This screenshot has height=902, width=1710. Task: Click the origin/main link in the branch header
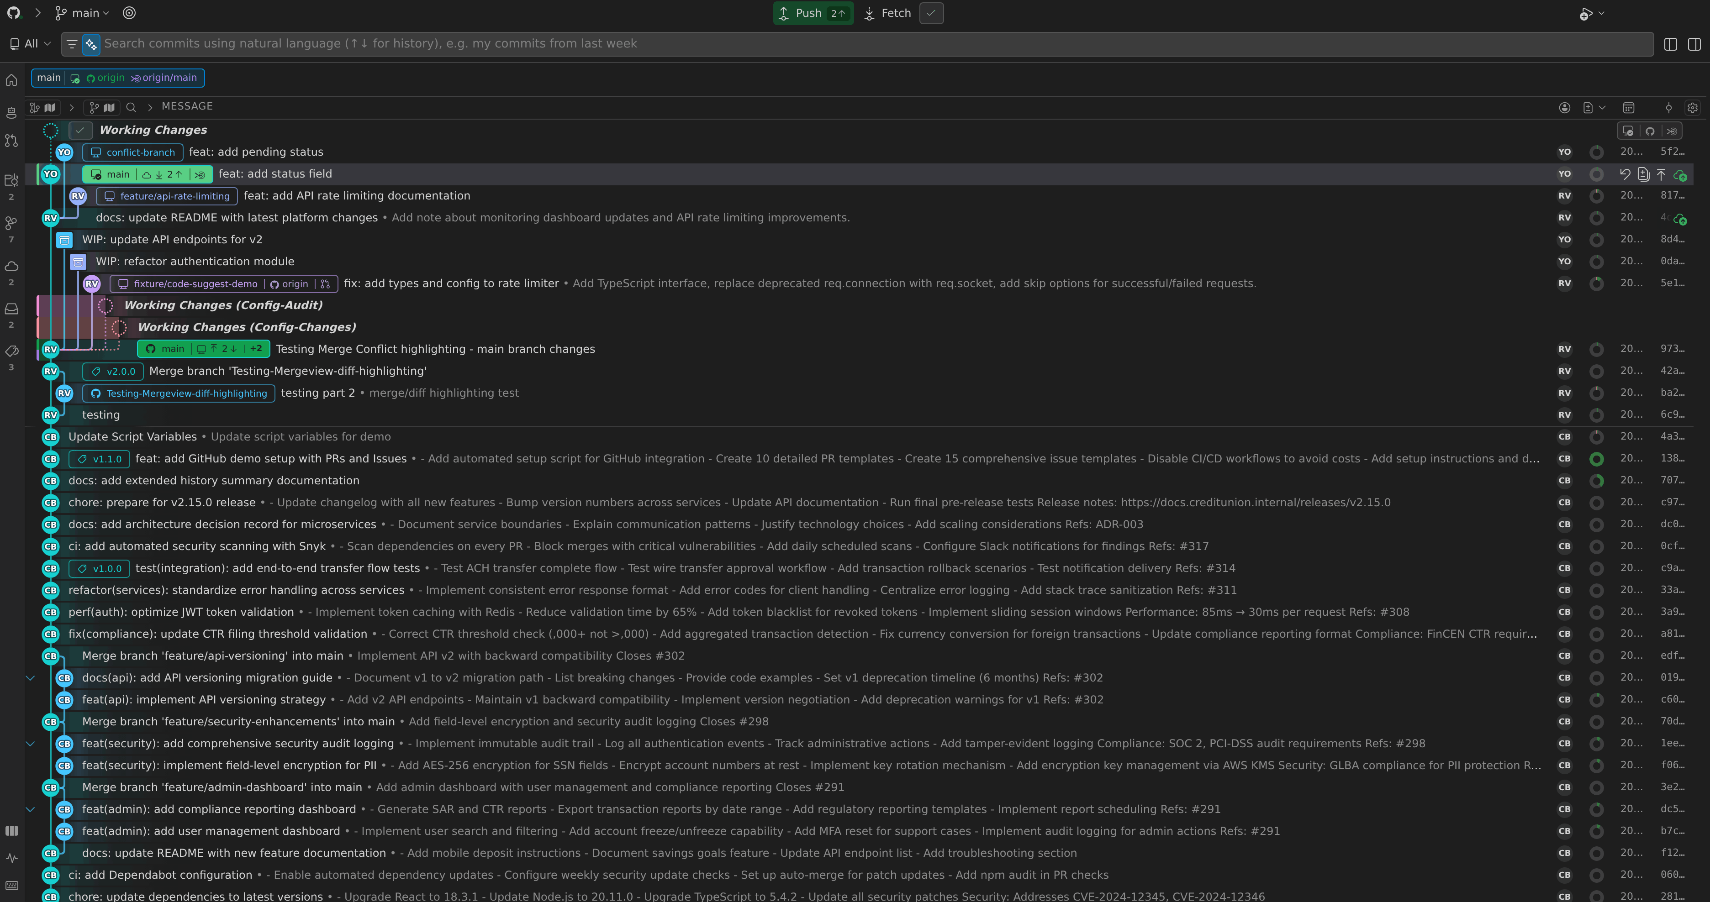[x=164, y=78]
